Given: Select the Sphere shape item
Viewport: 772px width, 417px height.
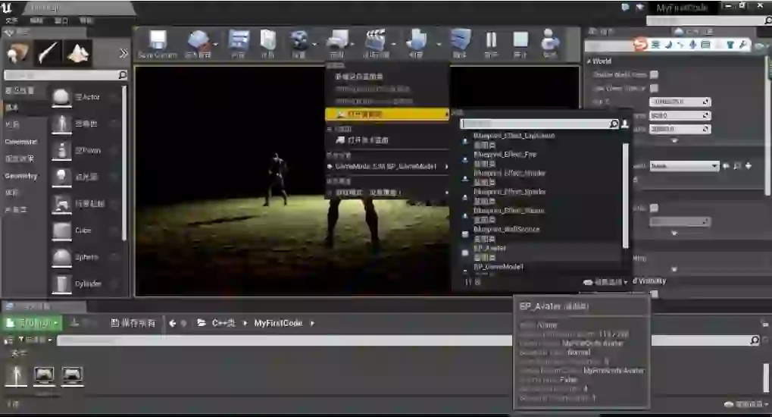Looking at the screenshot, I should click(86, 257).
